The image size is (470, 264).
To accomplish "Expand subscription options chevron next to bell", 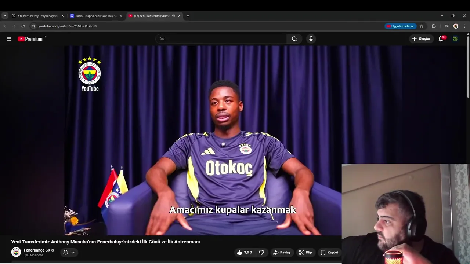I will (x=73, y=252).
